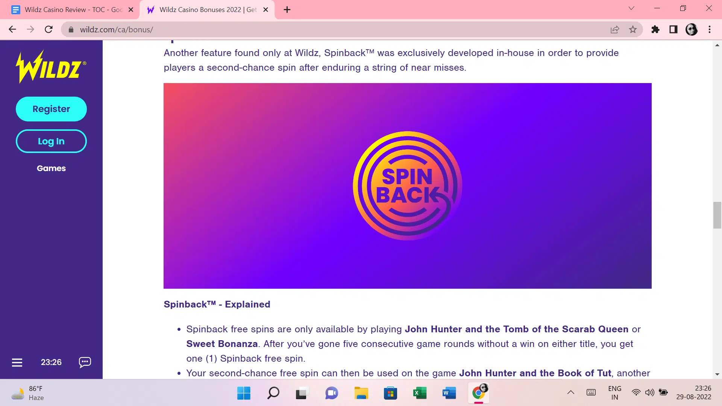Open Chrome three-dot menu
The image size is (722, 406).
pyautogui.click(x=710, y=29)
